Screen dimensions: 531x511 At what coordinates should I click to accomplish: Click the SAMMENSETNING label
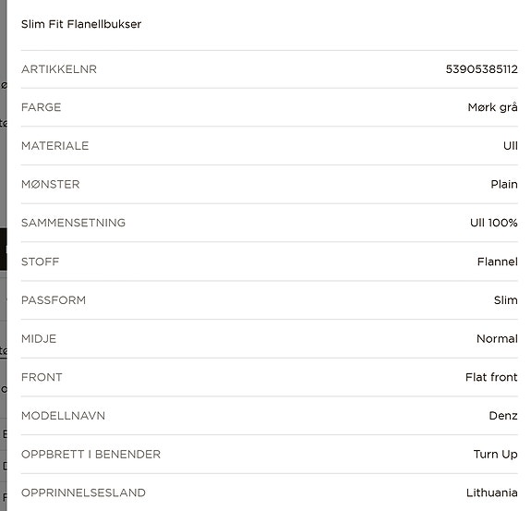[x=73, y=223]
